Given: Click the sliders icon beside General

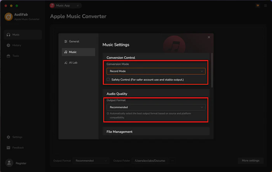Looking at the screenshot, I should coord(66,42).
